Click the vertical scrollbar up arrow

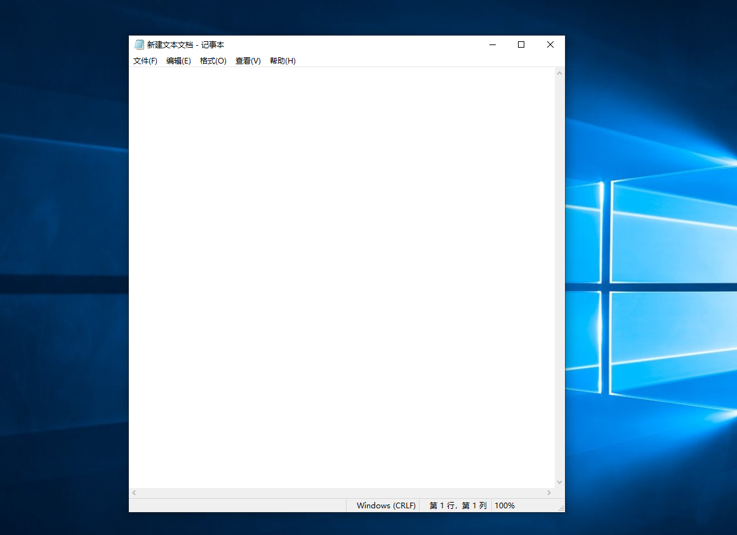pyautogui.click(x=559, y=73)
